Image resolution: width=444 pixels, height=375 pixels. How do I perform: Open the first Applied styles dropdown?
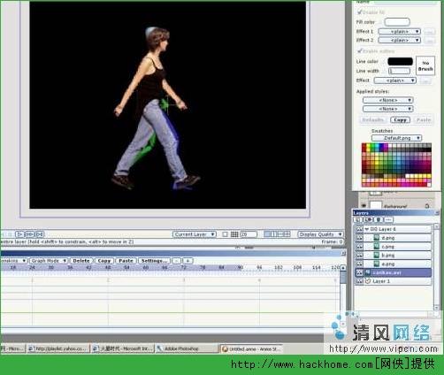click(x=388, y=100)
